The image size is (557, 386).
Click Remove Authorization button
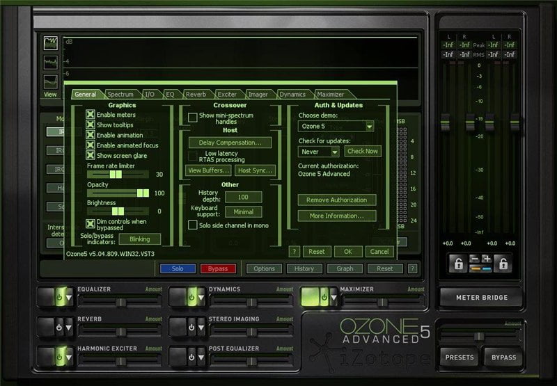click(x=337, y=200)
